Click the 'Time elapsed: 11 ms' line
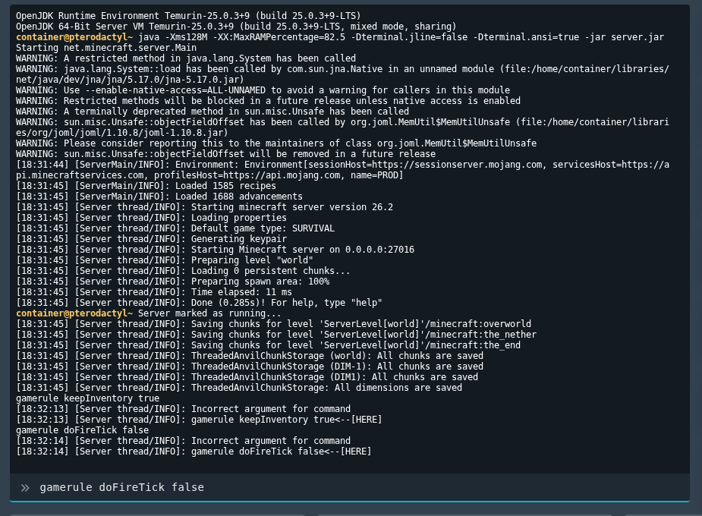The height and width of the screenshot is (516, 702). pos(154,292)
